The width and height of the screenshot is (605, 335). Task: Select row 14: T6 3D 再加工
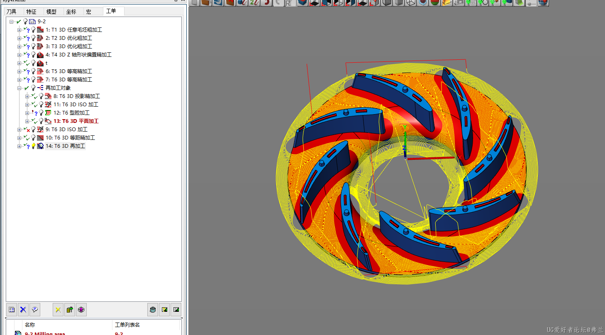pyautogui.click(x=65, y=146)
